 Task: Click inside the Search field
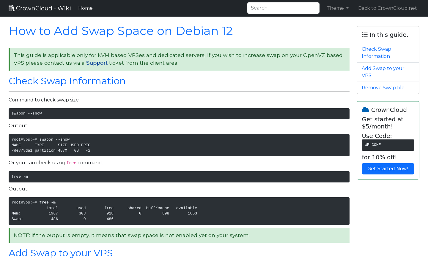pos(283,8)
